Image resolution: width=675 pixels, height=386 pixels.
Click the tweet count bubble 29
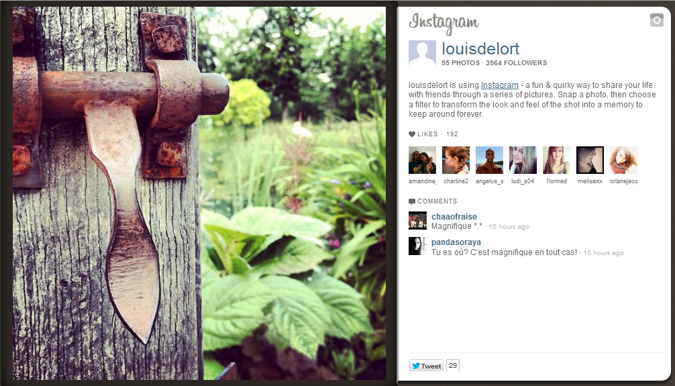click(453, 365)
